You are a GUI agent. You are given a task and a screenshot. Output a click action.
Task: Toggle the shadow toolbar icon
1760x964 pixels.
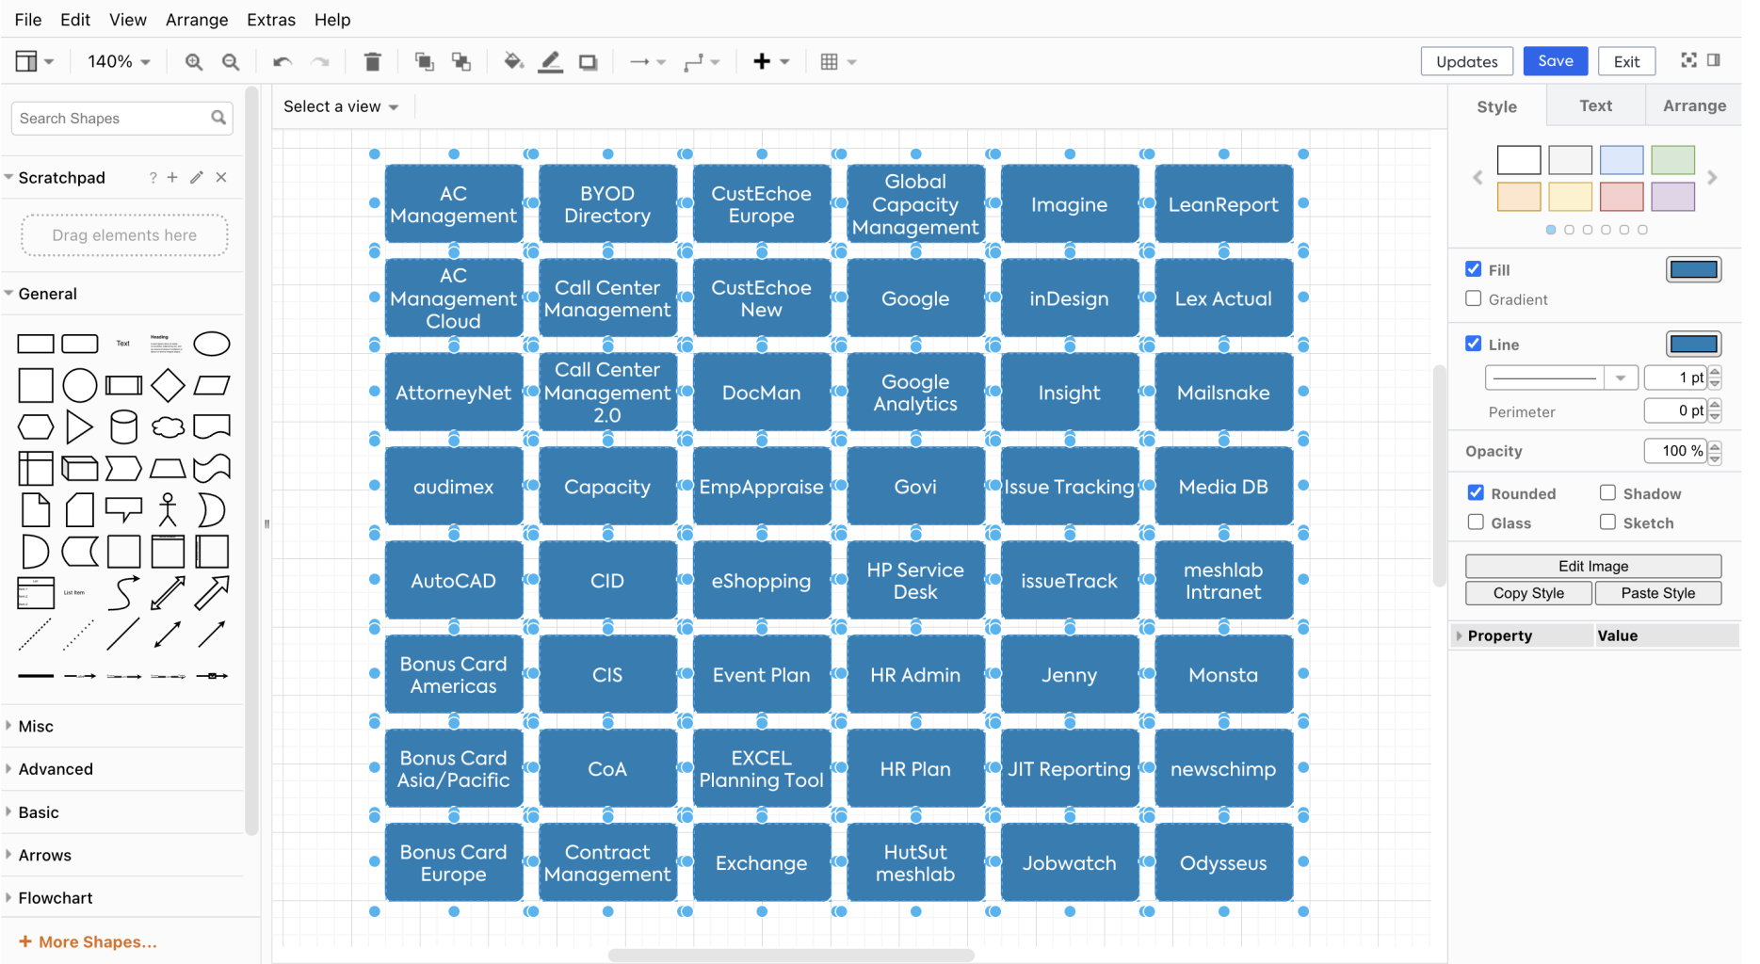[589, 62]
